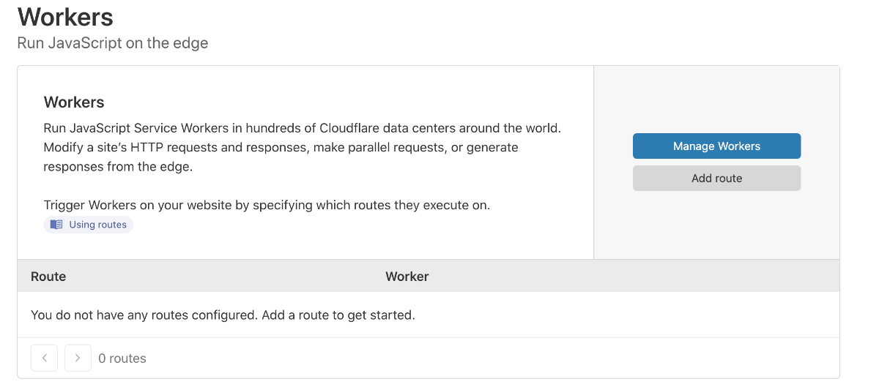879x390 pixels.
Task: Click the Add route button
Action: (716, 178)
